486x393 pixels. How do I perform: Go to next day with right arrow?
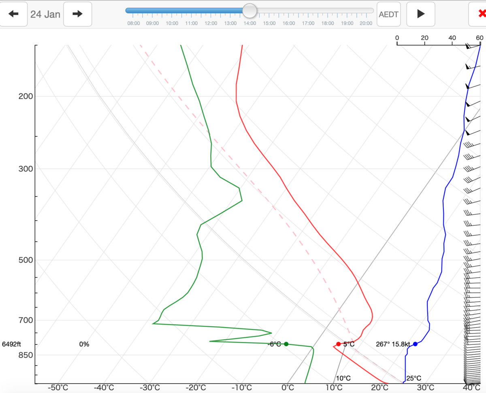77,14
